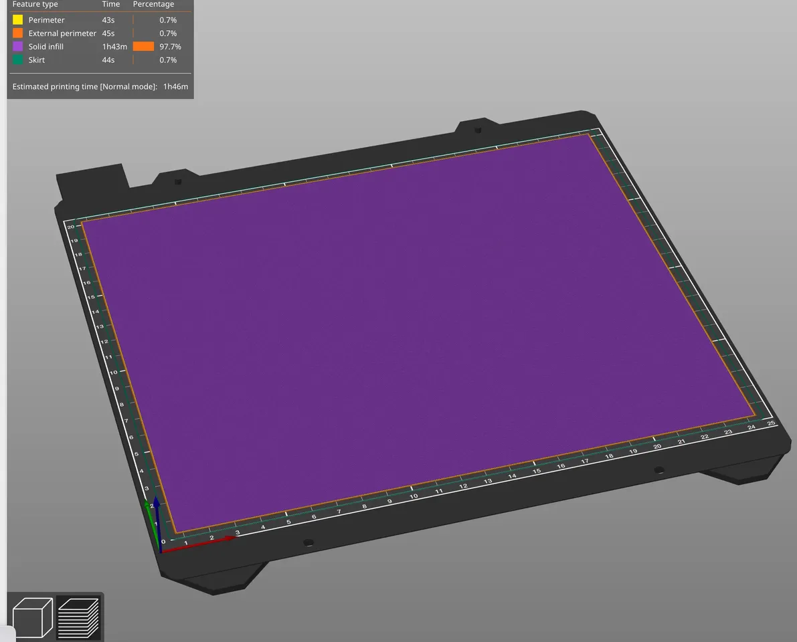Click the orange 97.7% percentage bar

(x=143, y=46)
